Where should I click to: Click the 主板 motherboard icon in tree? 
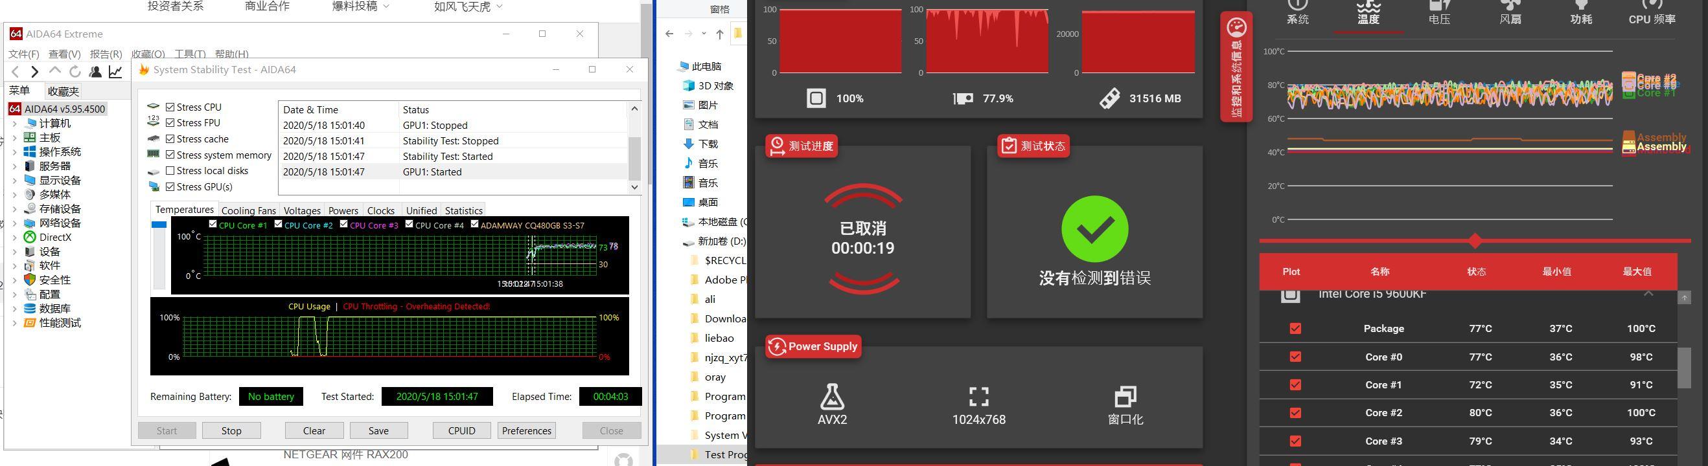(x=30, y=138)
